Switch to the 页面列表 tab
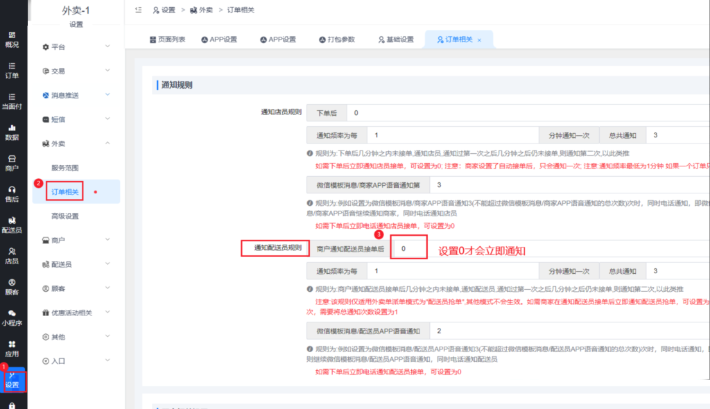Image resolution: width=710 pixels, height=409 pixels. [x=168, y=40]
